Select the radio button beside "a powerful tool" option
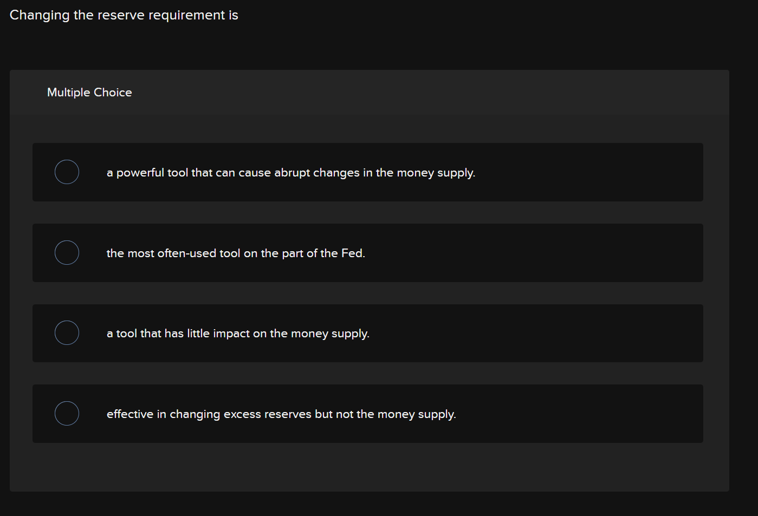 coord(67,172)
